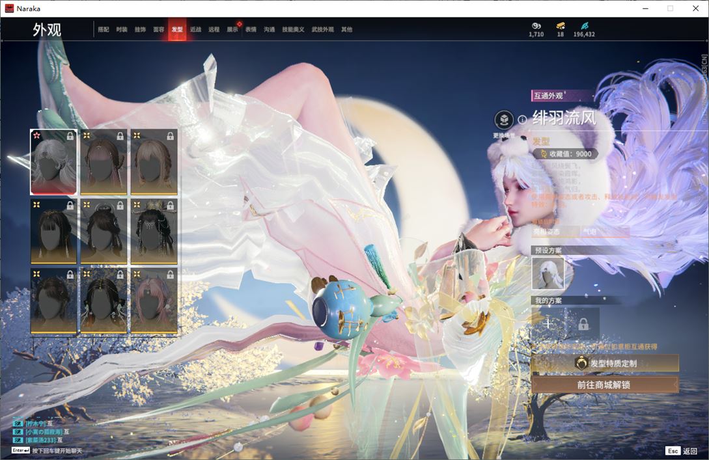The image size is (709, 460).
Task: Click the Enter chat prompt at bottom
Action: pos(47,450)
